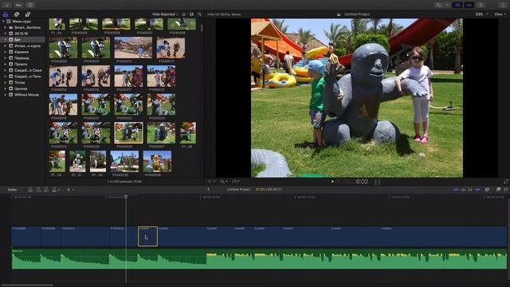
Task: Open the background tasks indicator
Action: pyautogui.click(x=30, y=5)
